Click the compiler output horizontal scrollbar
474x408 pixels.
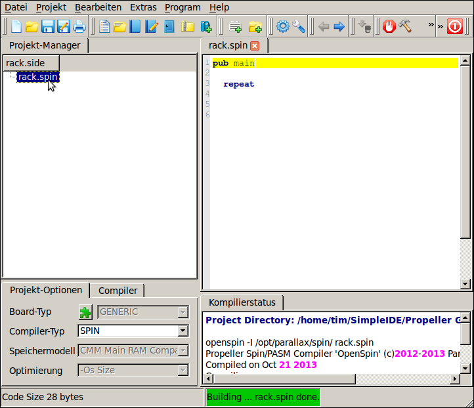point(282,378)
